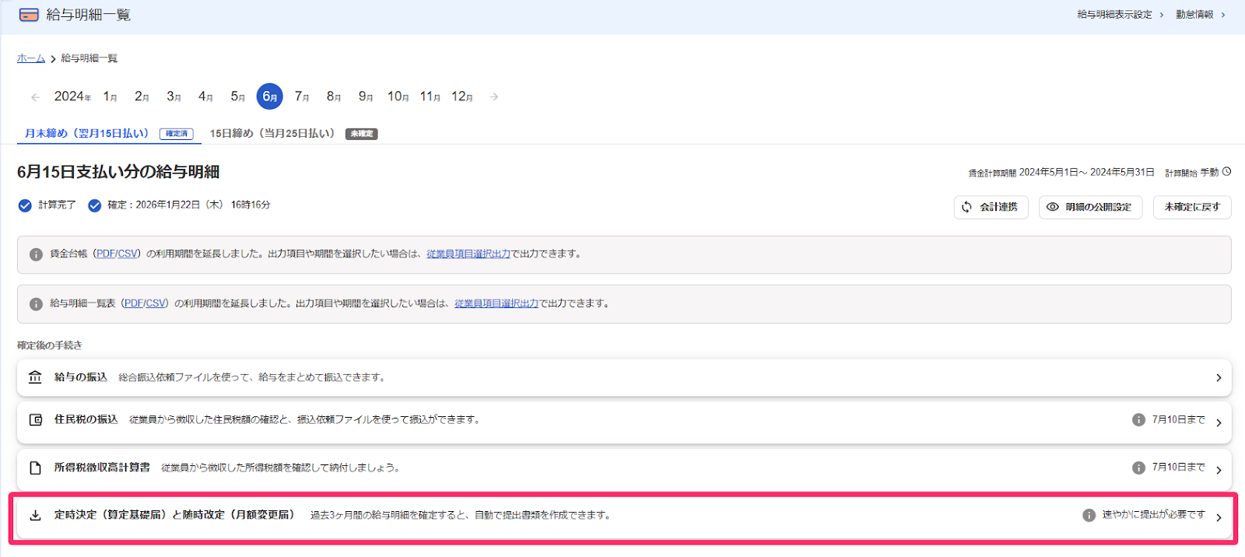
Task: Select 1月 in month selector
Action: [x=110, y=96]
